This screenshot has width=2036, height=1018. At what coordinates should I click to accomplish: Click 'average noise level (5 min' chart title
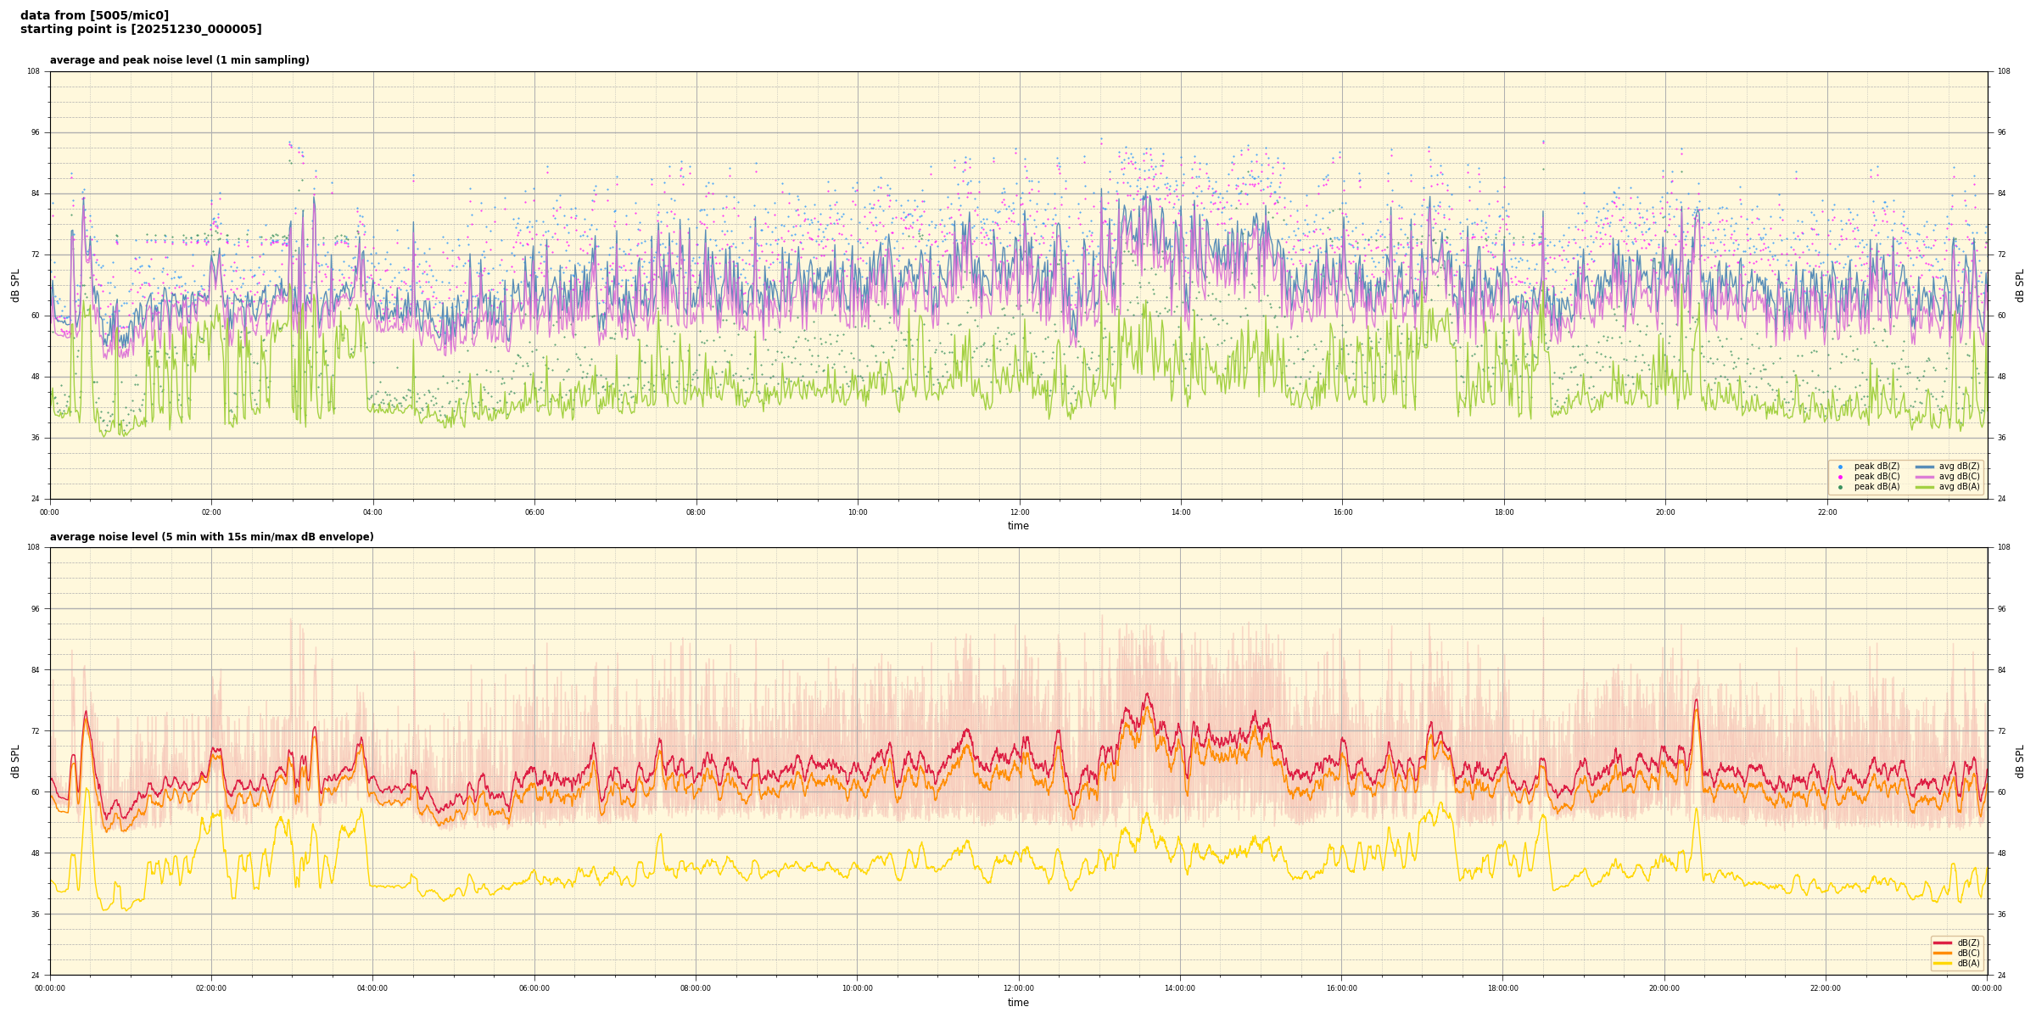pyautogui.click(x=211, y=537)
